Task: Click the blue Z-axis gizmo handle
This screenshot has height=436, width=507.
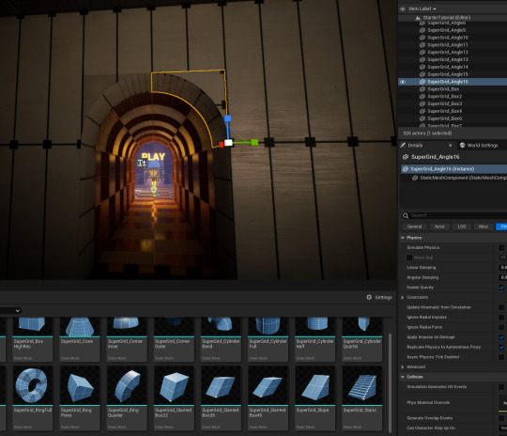Action: pos(227,118)
